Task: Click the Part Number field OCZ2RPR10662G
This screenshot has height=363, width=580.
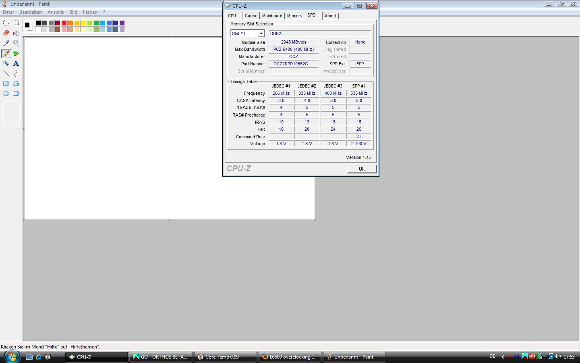Action: point(294,64)
